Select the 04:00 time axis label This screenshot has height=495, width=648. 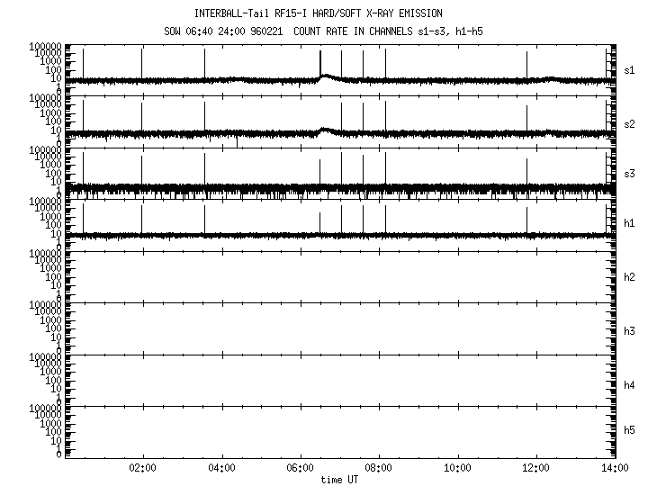(x=221, y=468)
